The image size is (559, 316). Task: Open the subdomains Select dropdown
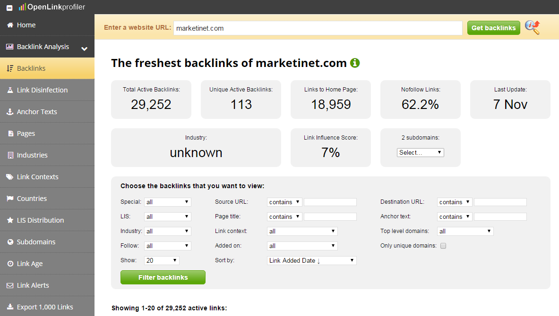[421, 153]
